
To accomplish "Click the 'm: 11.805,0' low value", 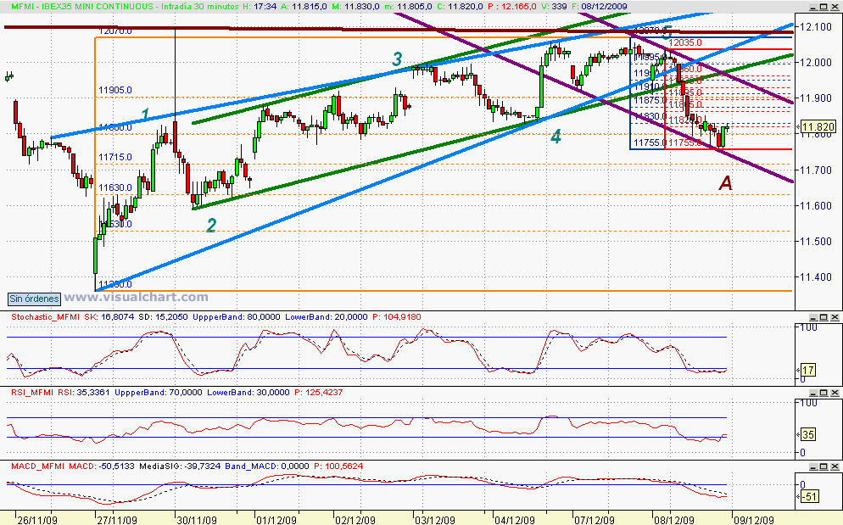I will tap(409, 7).
